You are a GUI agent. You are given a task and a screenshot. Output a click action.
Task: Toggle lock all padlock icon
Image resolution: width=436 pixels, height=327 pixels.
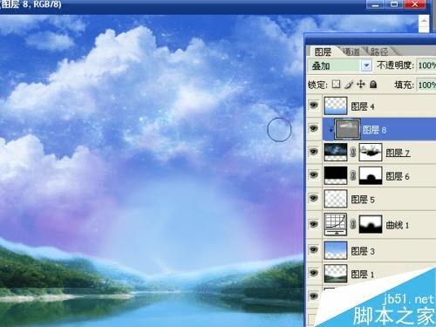tap(373, 85)
